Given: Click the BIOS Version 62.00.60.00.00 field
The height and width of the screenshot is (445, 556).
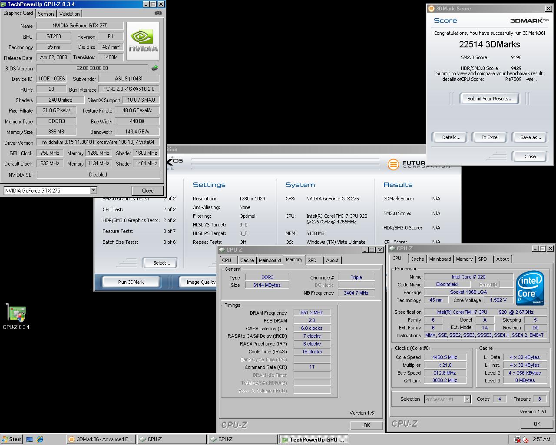Looking at the screenshot, I should [x=92, y=68].
